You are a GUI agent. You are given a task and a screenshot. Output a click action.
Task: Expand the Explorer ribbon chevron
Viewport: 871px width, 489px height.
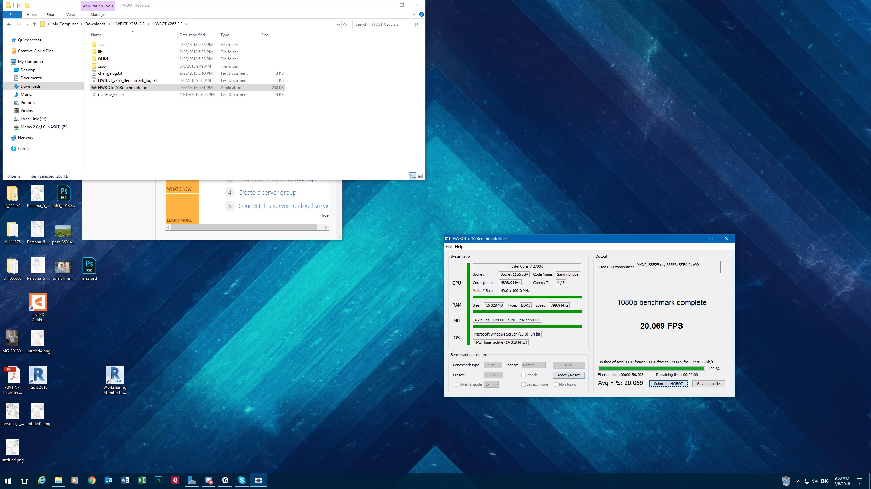[414, 14]
